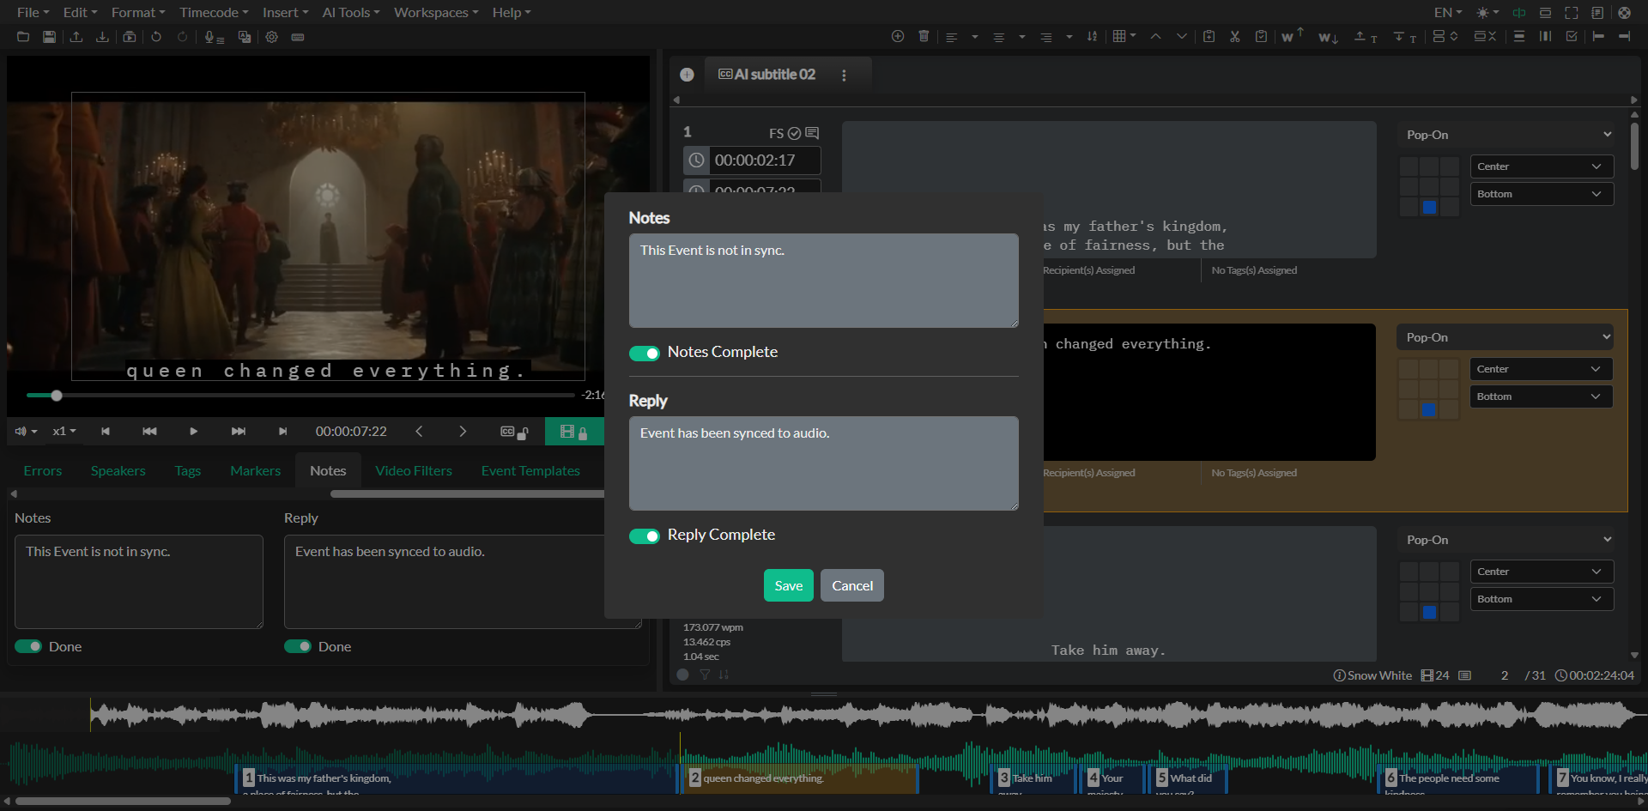
Task: Click the Notes text area in dialog
Action: click(824, 281)
